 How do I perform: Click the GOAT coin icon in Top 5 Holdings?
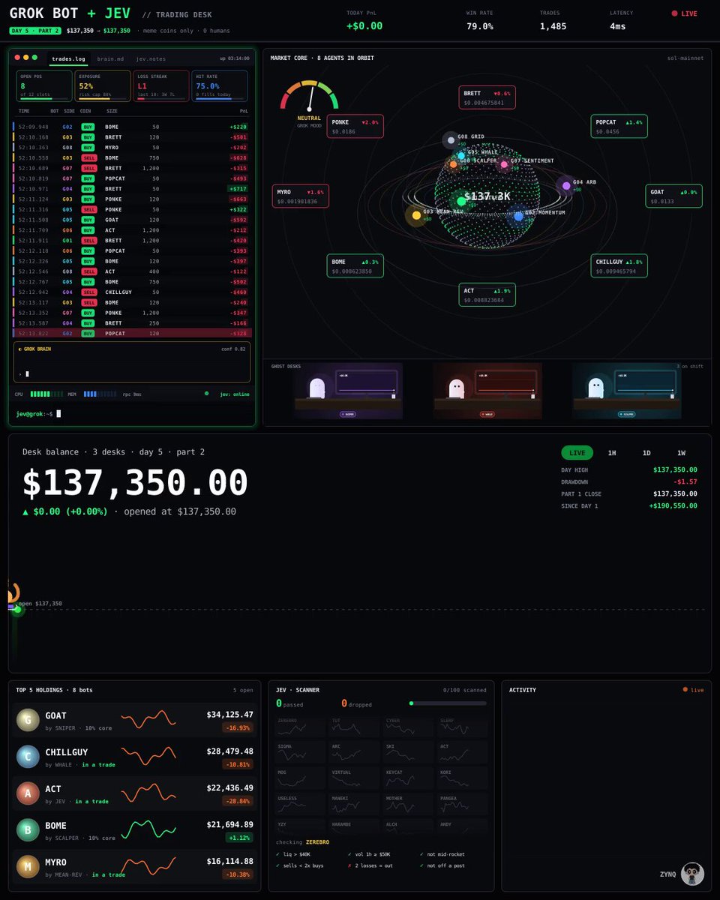point(28,720)
